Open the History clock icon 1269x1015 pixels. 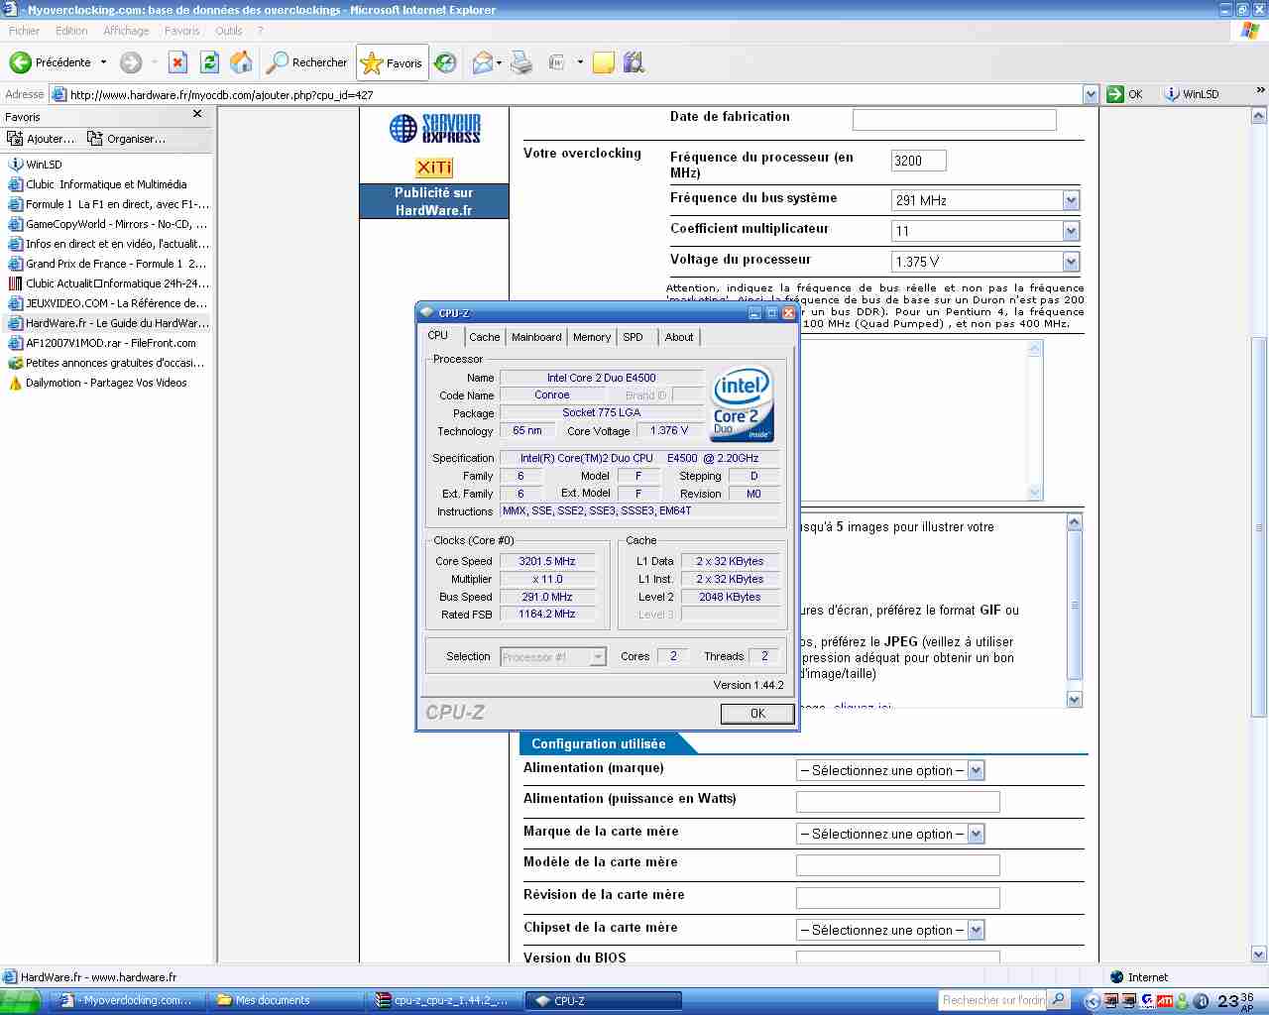[x=445, y=62]
